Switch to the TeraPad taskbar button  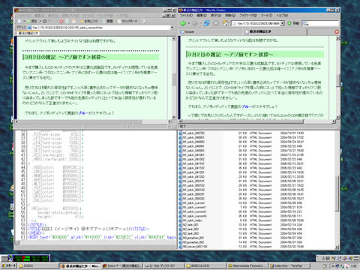[x=289, y=265]
